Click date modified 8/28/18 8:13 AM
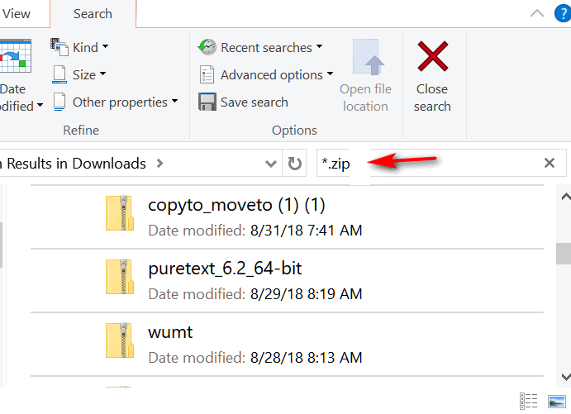The height and width of the screenshot is (414, 571). (307, 358)
